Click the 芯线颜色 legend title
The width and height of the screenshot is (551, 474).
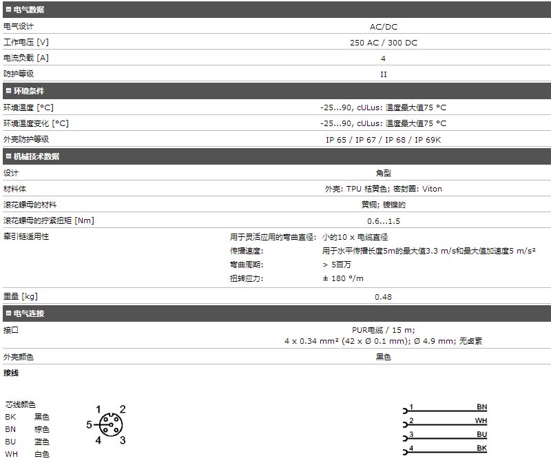point(21,404)
